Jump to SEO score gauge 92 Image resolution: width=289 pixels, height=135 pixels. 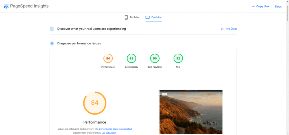pos(178,58)
